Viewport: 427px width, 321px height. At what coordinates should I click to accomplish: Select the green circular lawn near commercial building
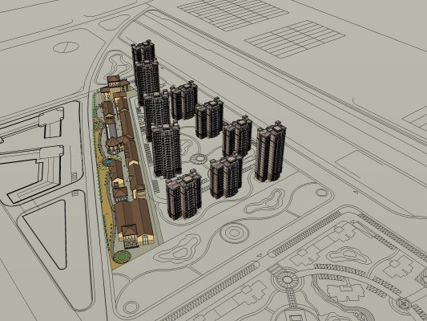tap(122, 256)
